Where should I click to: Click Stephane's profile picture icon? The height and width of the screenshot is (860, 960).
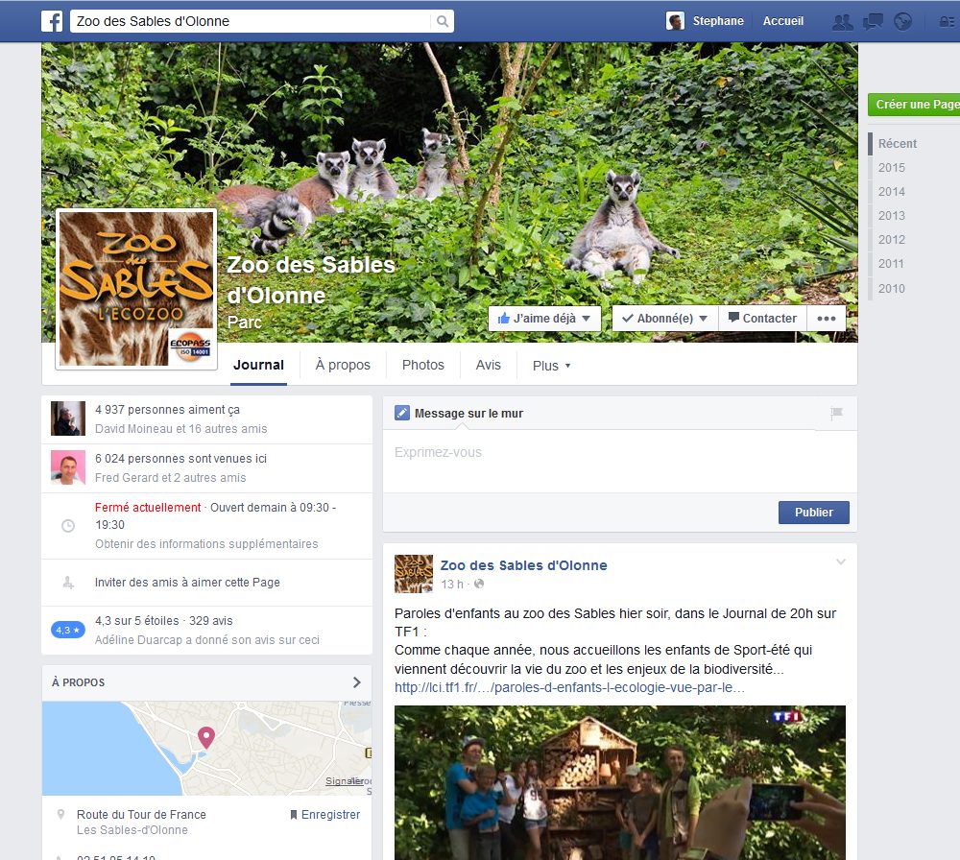(675, 21)
